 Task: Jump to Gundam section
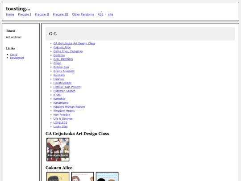(59, 75)
